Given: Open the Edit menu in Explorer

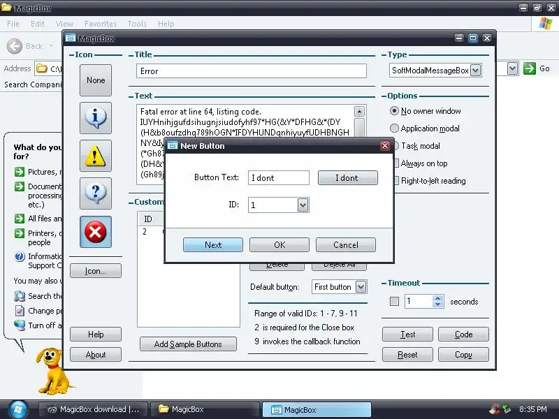Looking at the screenshot, I should tap(38, 24).
